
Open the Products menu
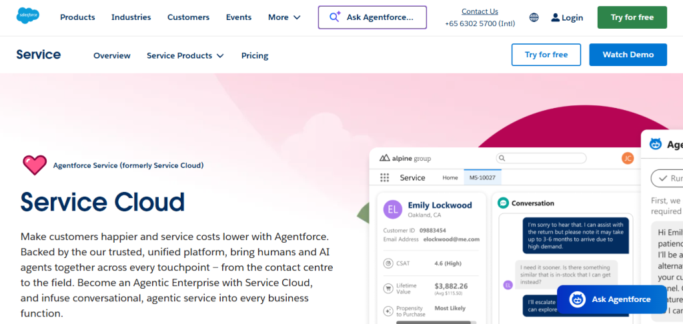click(x=77, y=17)
